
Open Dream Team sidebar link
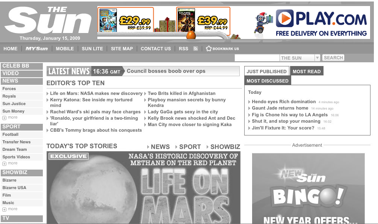(22, 149)
